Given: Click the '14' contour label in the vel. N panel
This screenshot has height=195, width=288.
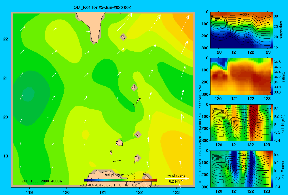Looking at the screenshot, I should 224,135.
